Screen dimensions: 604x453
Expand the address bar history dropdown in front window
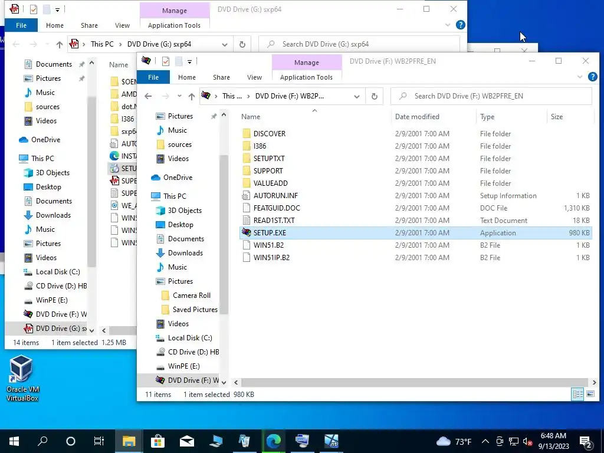[357, 96]
